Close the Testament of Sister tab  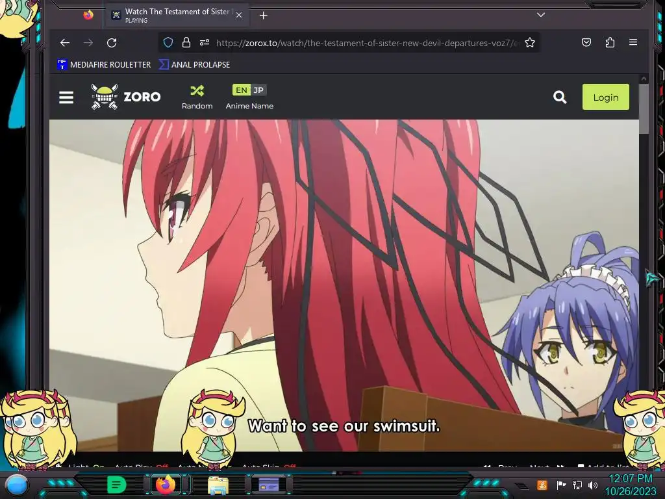tap(239, 16)
